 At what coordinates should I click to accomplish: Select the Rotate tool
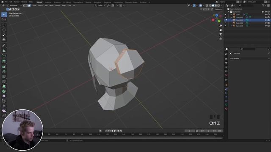click(x=4, y=30)
